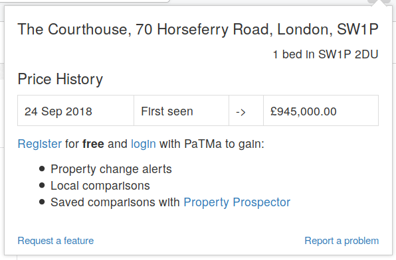Image resolution: width=396 pixels, height=260 pixels.
Task: Click bullet dot beside Property change alerts
Action: [x=42, y=168]
